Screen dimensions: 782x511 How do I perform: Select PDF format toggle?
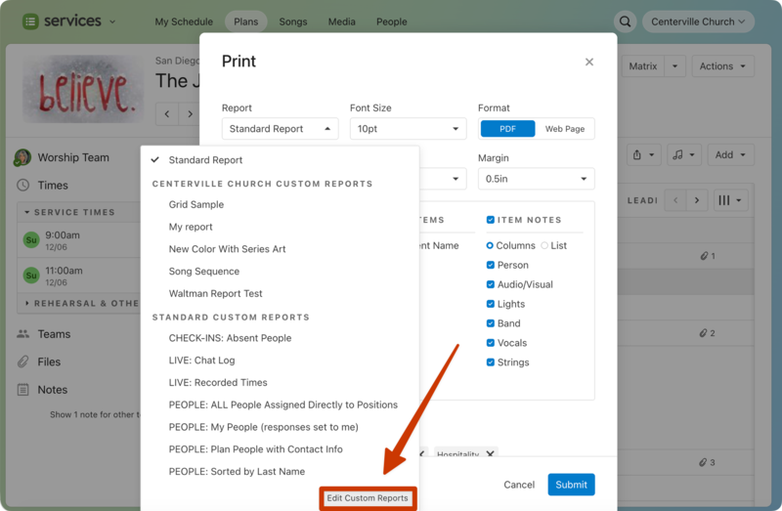click(507, 129)
